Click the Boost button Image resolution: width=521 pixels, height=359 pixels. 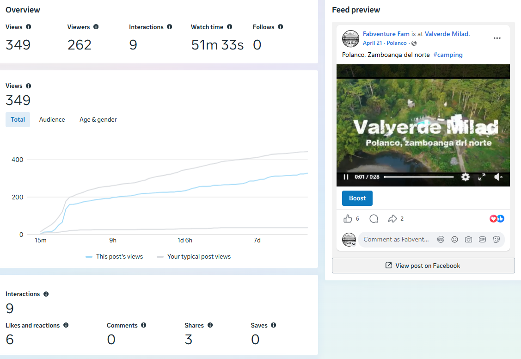tap(357, 198)
